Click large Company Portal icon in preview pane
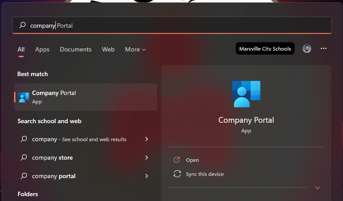Screen dimensions: 343x201 point(246,94)
